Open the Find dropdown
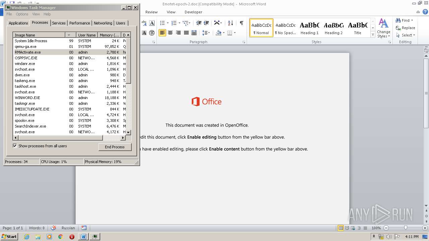429x241 pixels. pos(404,20)
